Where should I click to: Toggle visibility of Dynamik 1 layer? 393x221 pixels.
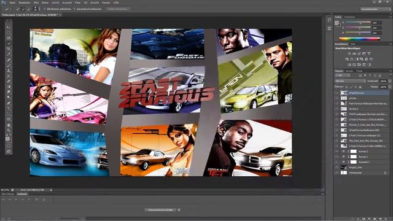point(337,162)
